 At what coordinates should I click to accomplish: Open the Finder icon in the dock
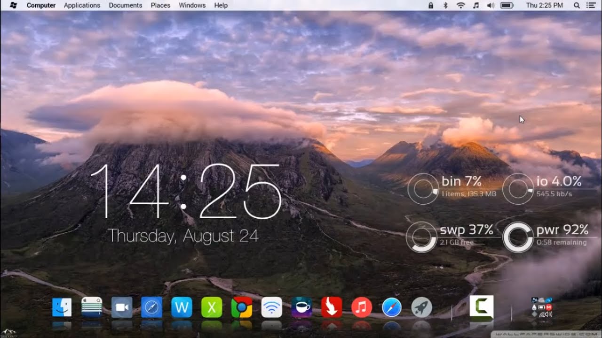[x=62, y=307]
